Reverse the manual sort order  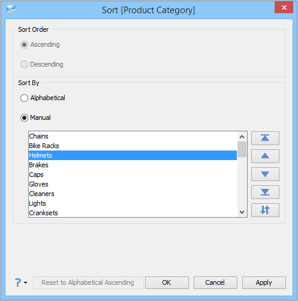tap(265, 210)
